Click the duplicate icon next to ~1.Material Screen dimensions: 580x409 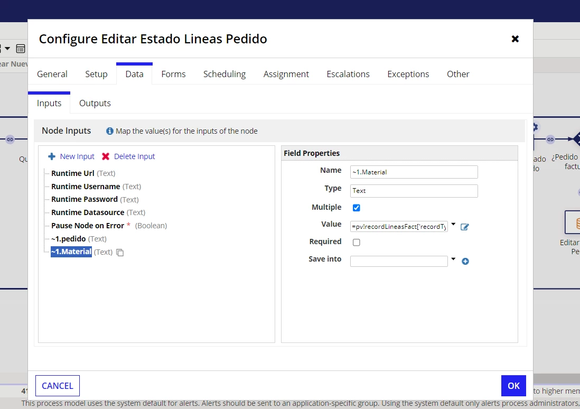tap(120, 253)
